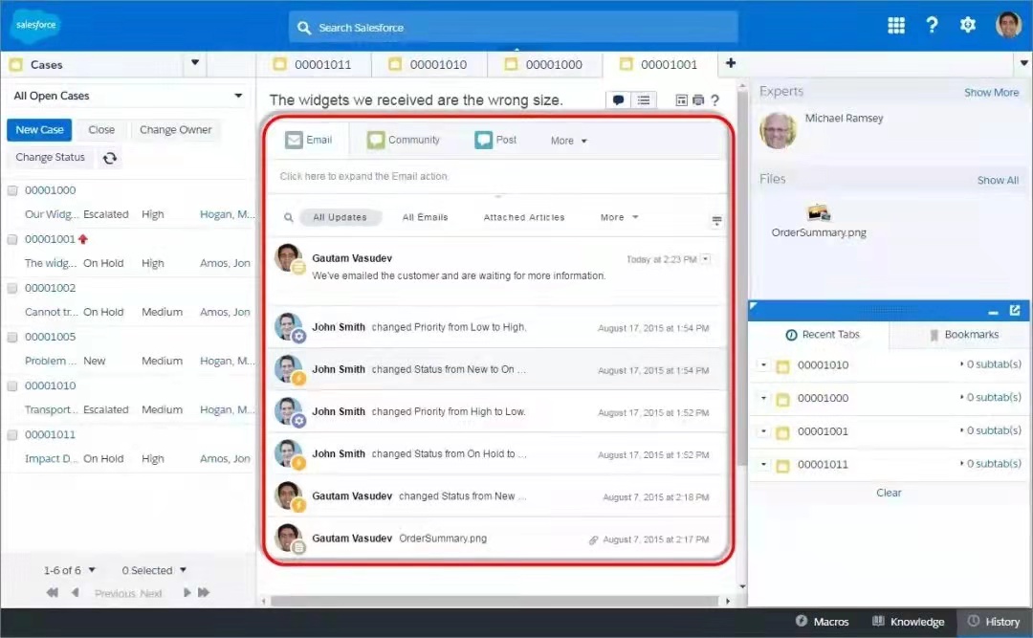
Task: Select checkbox for case 00001005
Action: point(11,337)
